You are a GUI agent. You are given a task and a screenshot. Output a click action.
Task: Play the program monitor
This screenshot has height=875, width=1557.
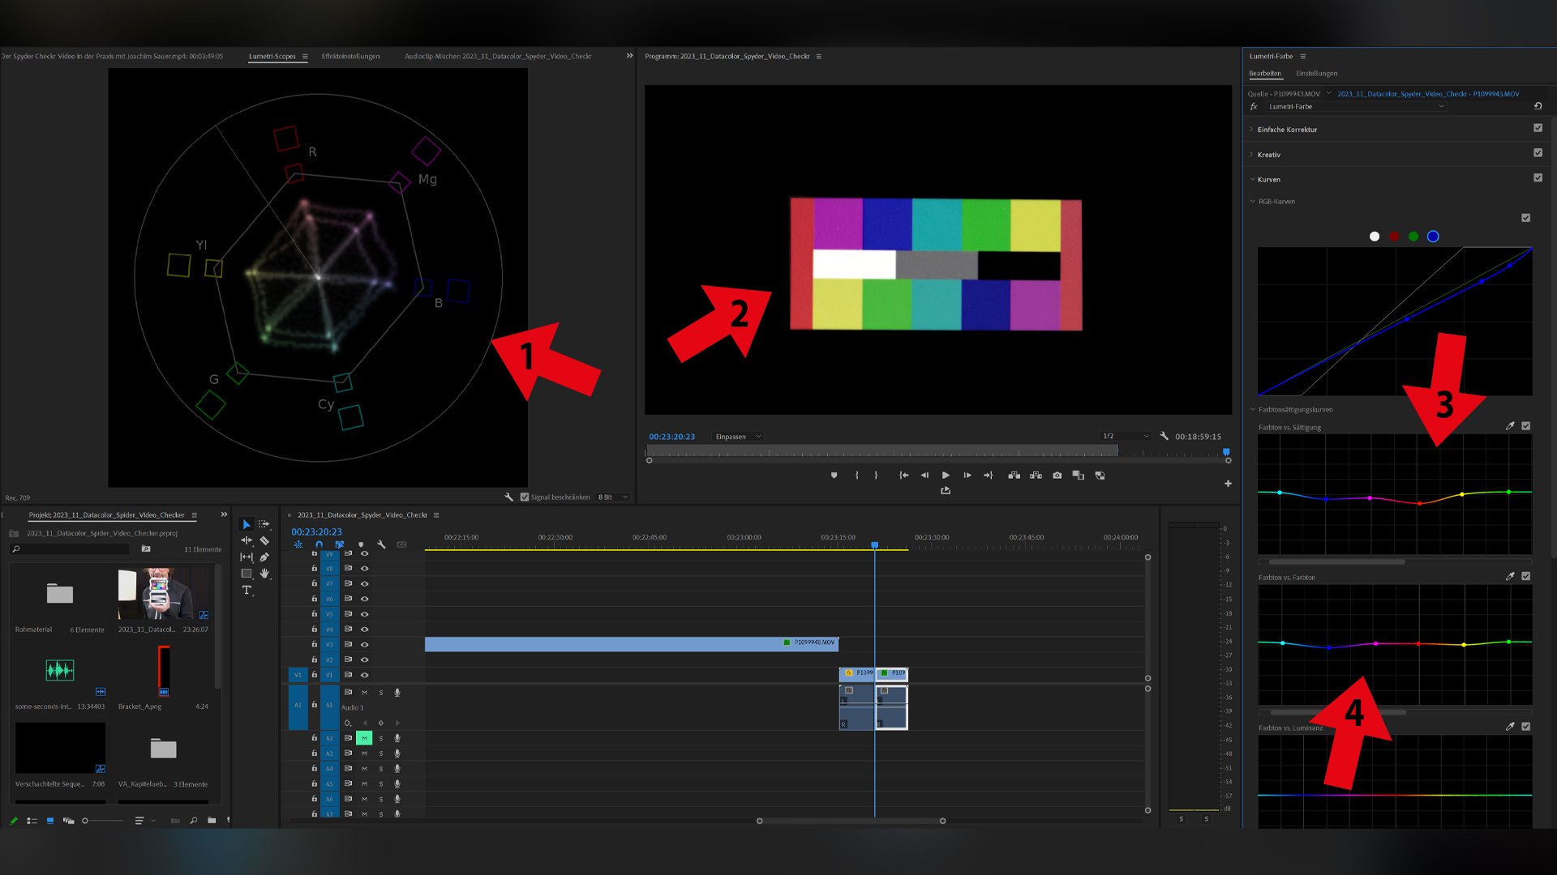pos(946,476)
